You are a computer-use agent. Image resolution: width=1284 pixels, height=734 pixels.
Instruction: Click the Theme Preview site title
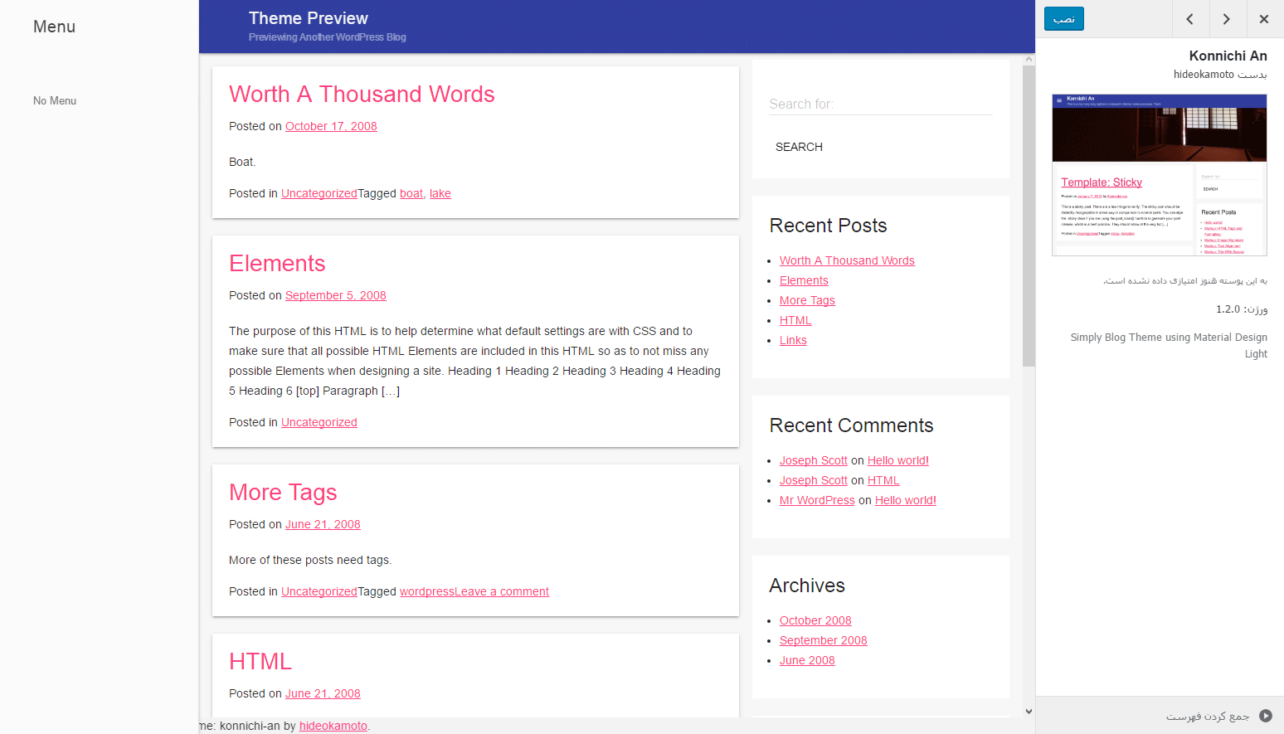(308, 18)
